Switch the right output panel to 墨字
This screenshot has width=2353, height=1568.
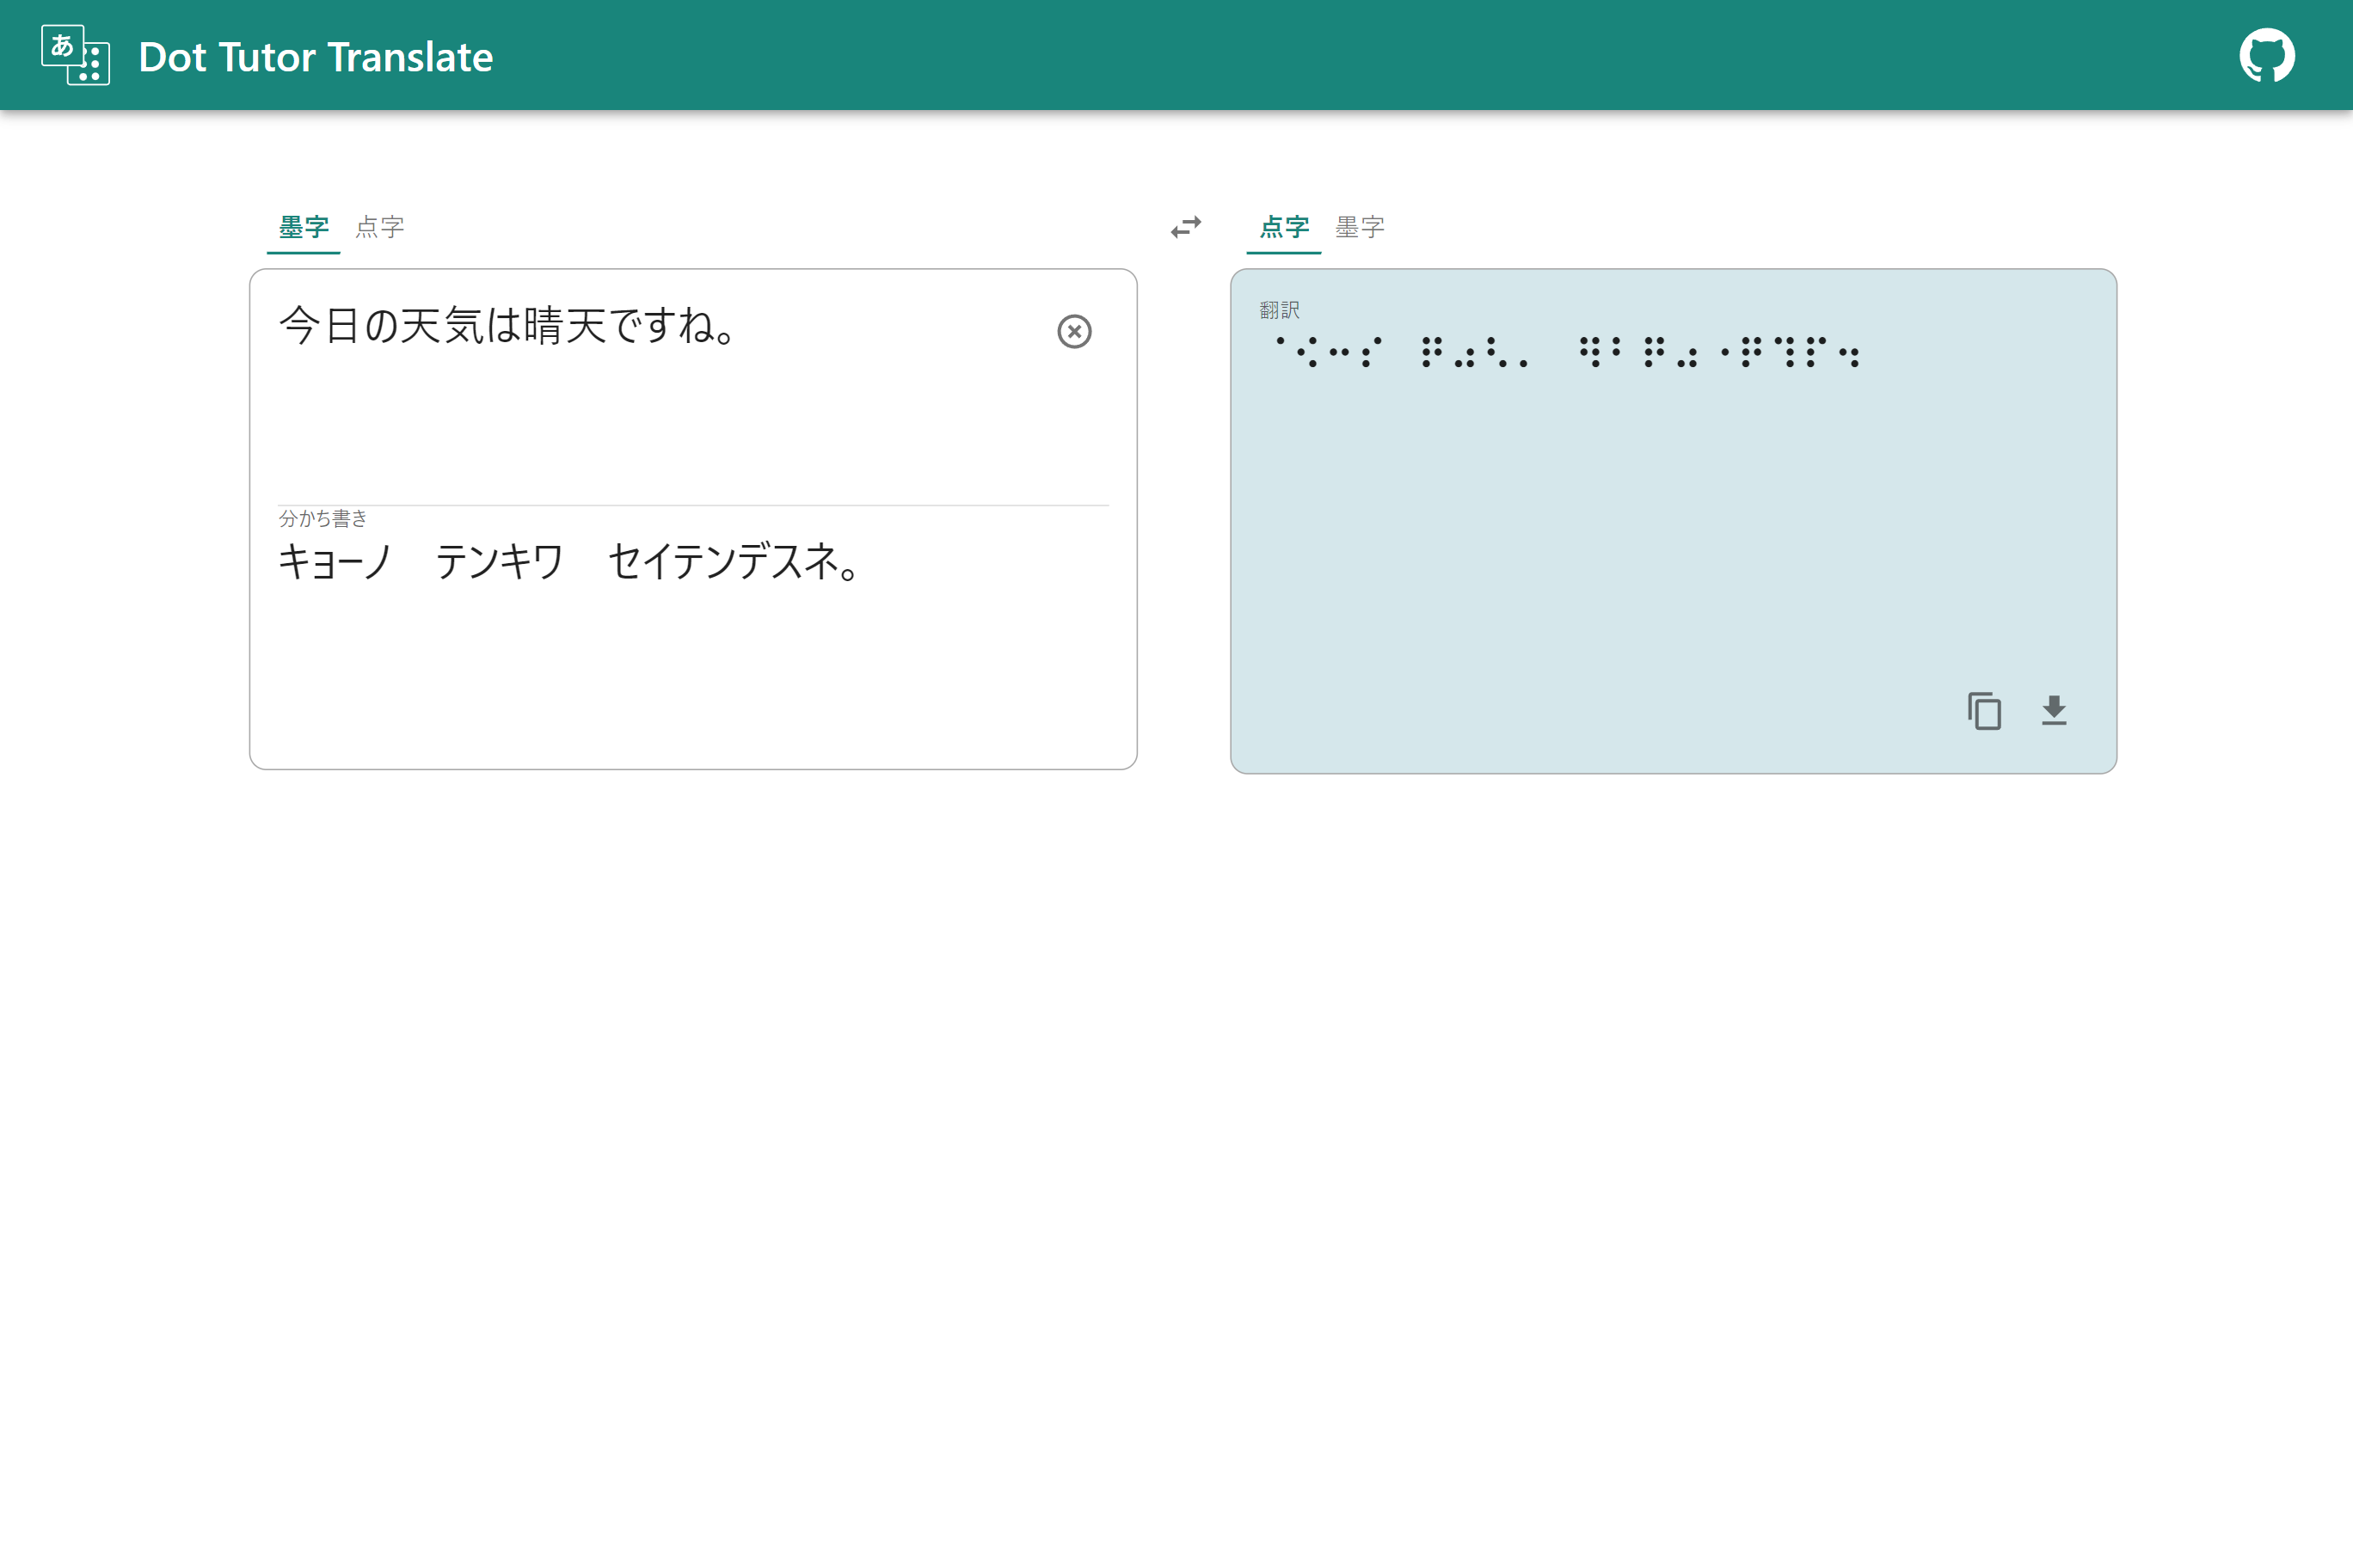1360,227
